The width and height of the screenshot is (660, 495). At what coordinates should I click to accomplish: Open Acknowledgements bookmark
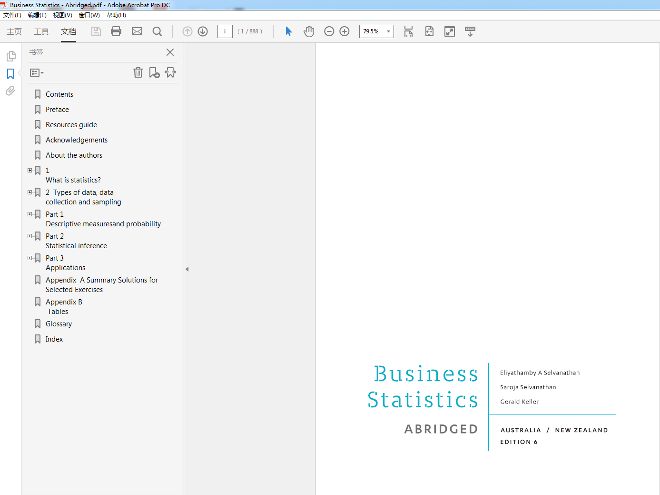pos(77,140)
